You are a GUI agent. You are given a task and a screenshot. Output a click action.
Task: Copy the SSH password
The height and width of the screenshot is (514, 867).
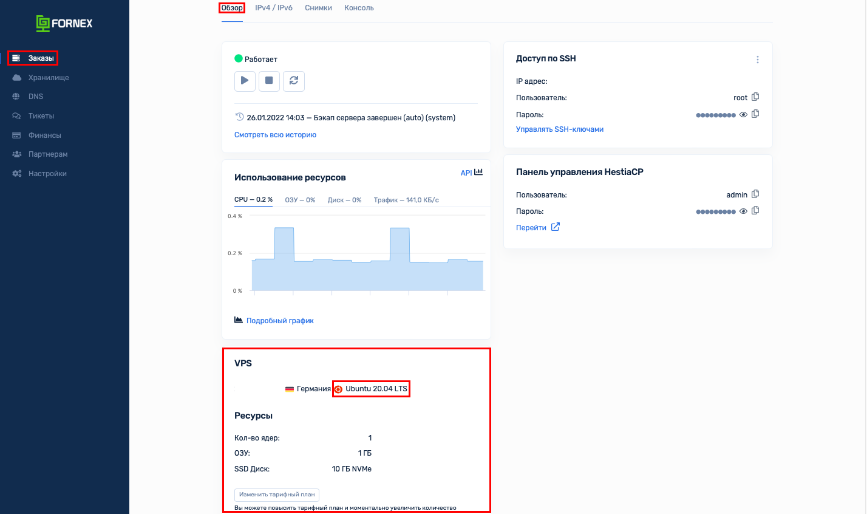[755, 114]
